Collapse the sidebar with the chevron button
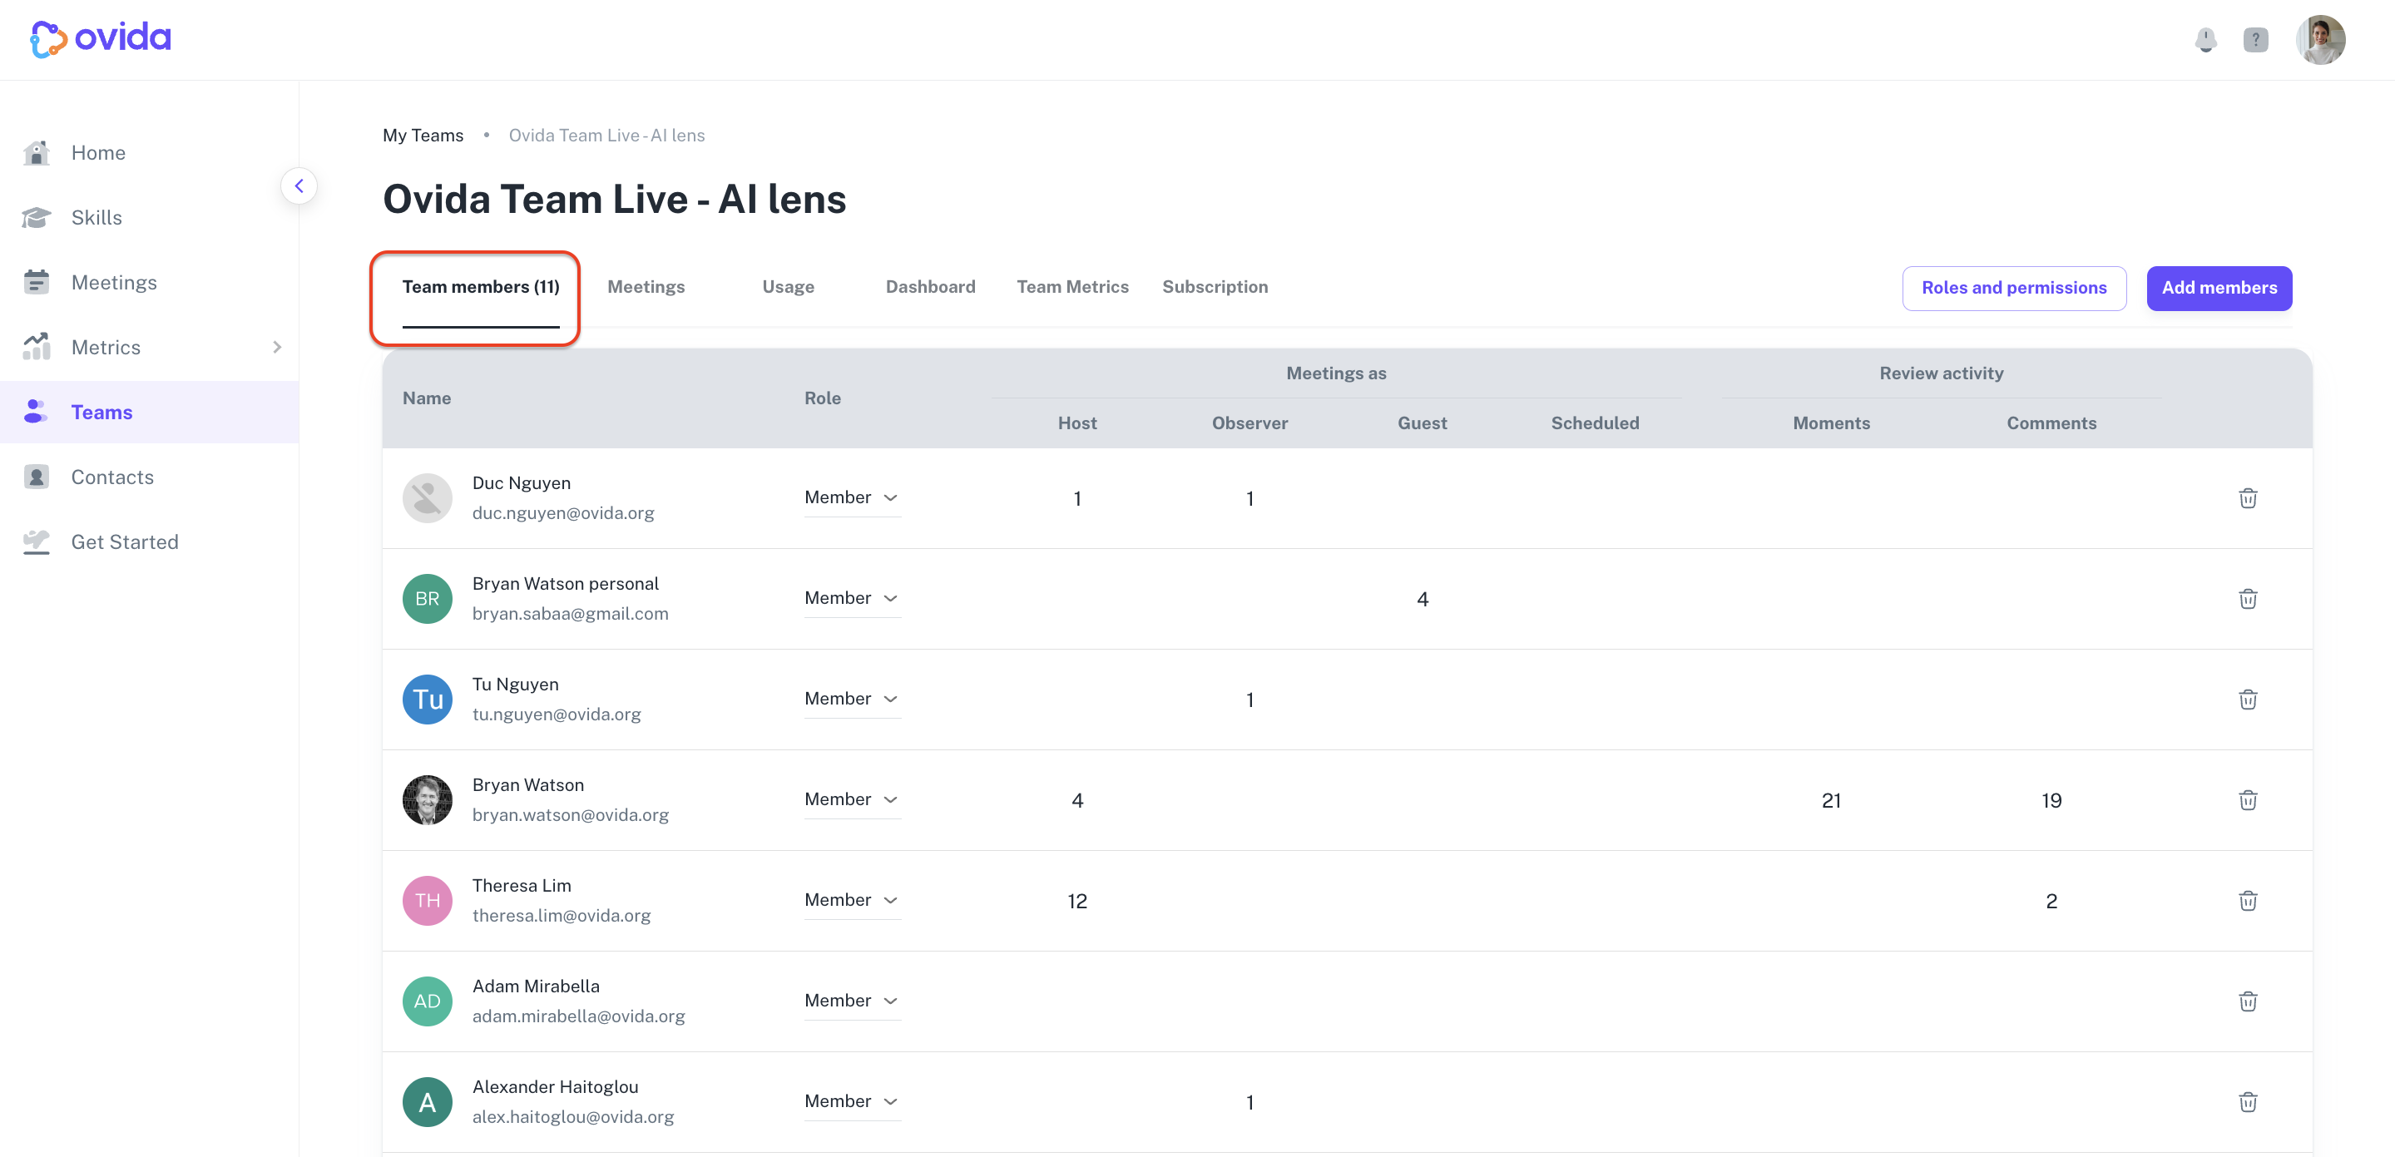 (299, 185)
